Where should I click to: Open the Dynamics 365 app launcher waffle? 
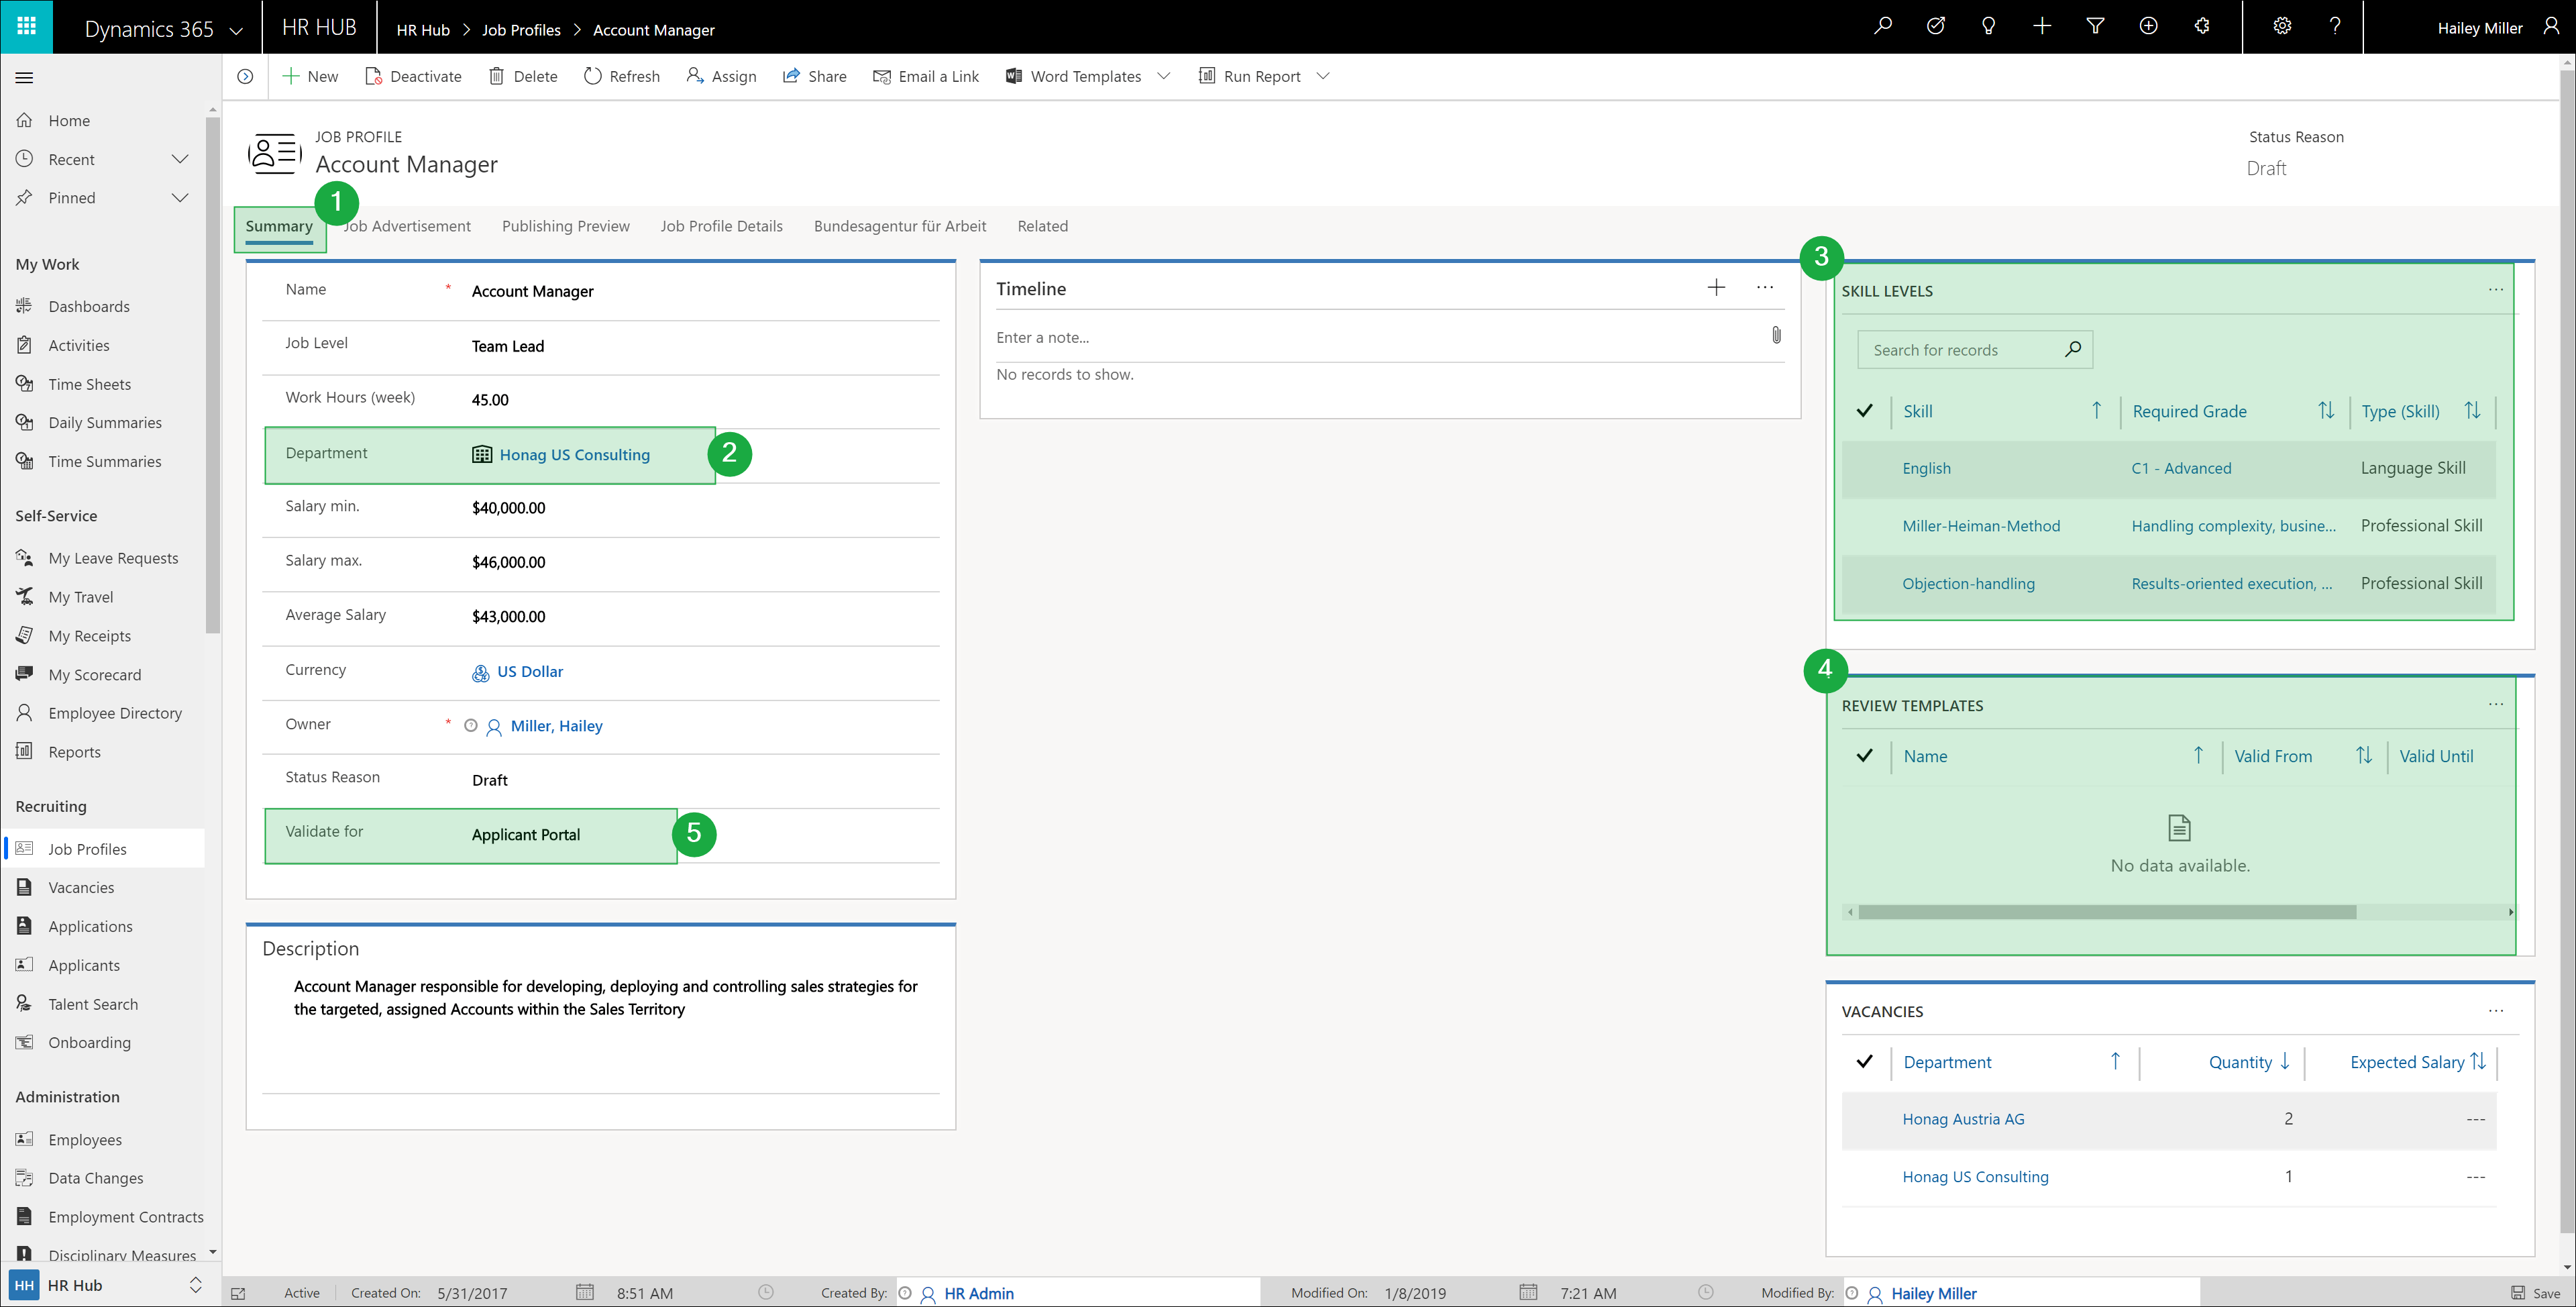[26, 27]
